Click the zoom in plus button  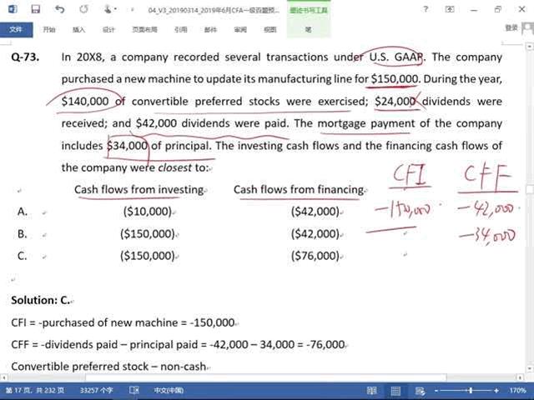click(496, 391)
